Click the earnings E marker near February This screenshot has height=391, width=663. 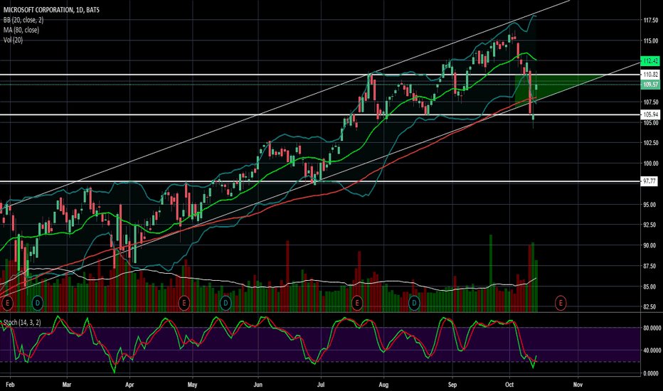7,303
